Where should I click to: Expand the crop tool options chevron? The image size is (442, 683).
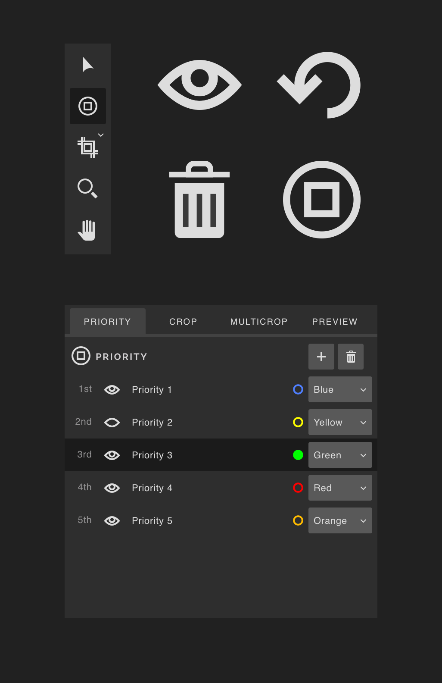pyautogui.click(x=101, y=135)
